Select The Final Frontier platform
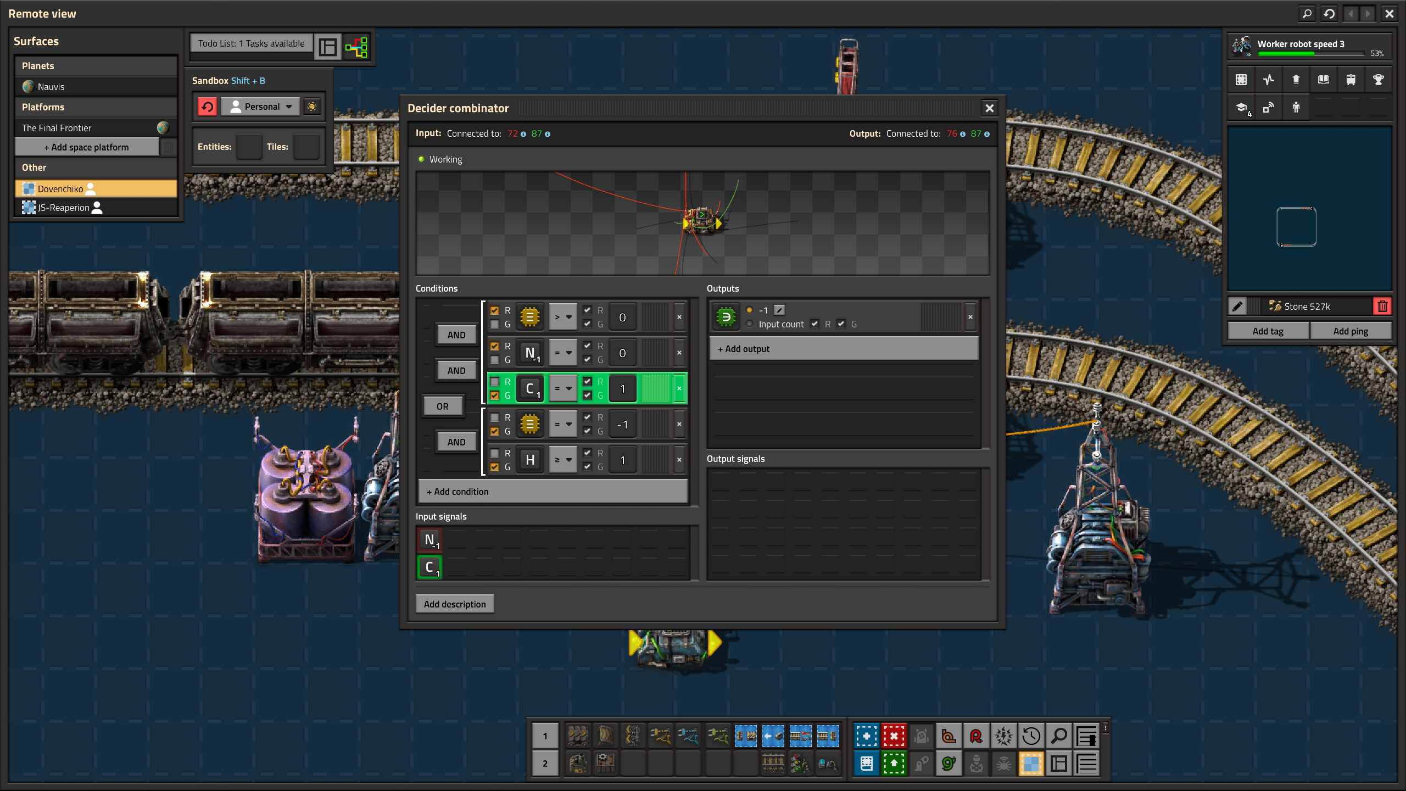Image resolution: width=1406 pixels, height=791 pixels. coord(96,128)
